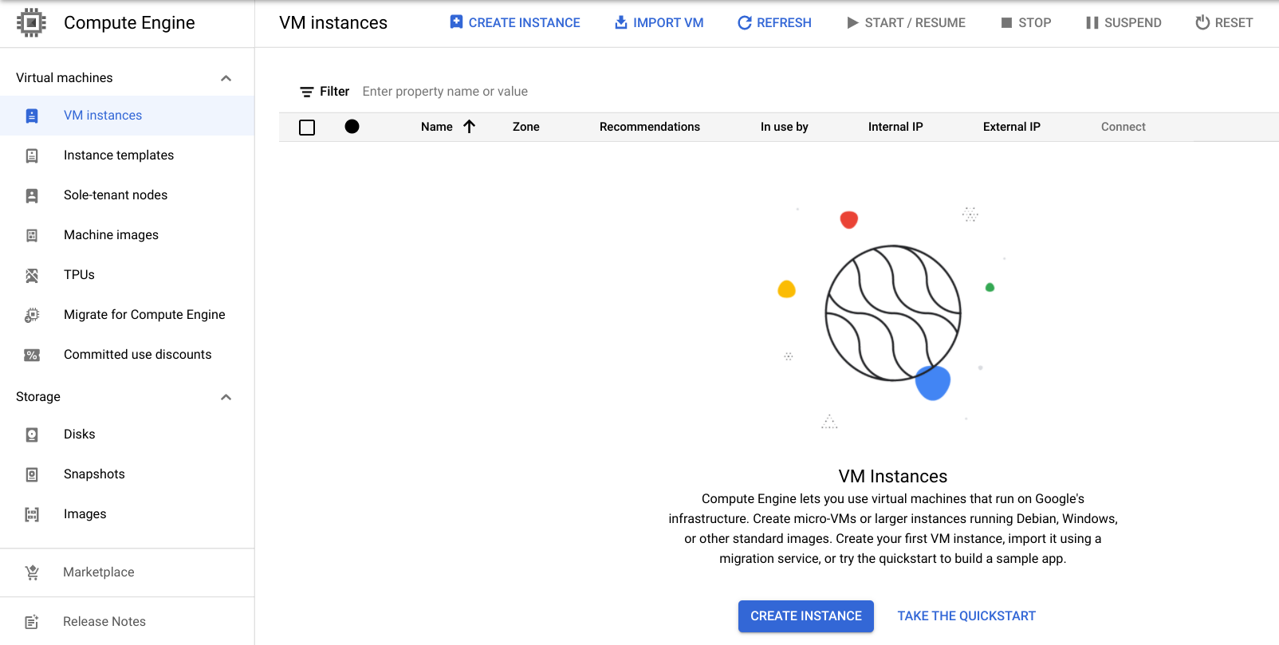Click START / RESUME button
Viewport: 1279px width, 645px height.
[906, 22]
